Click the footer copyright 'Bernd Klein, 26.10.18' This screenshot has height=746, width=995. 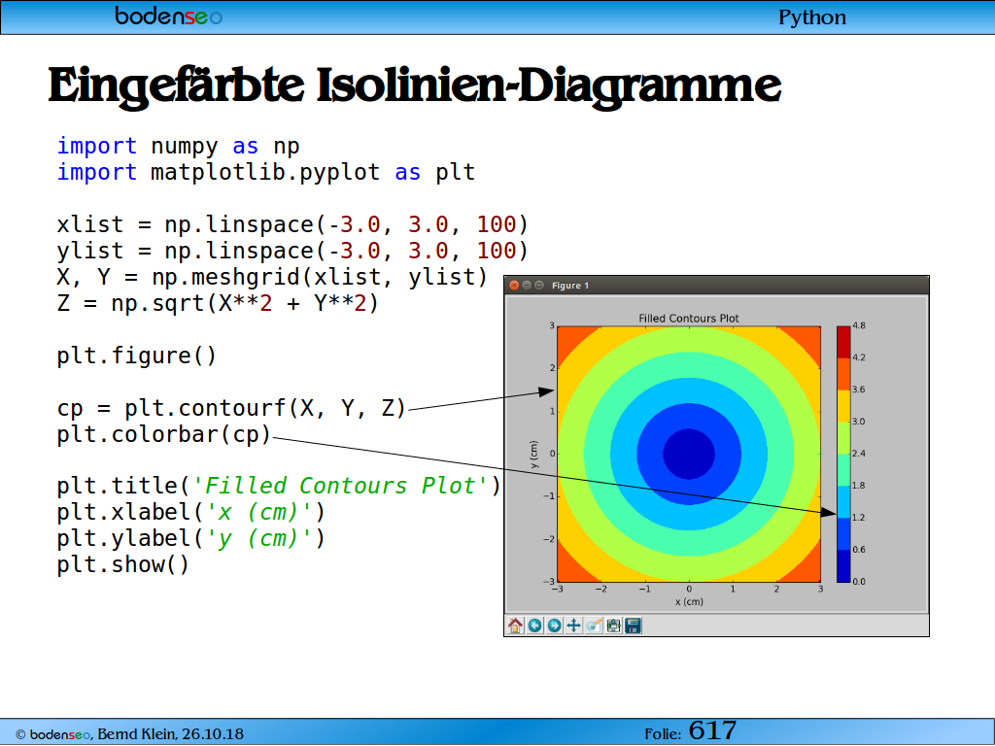click(x=170, y=734)
